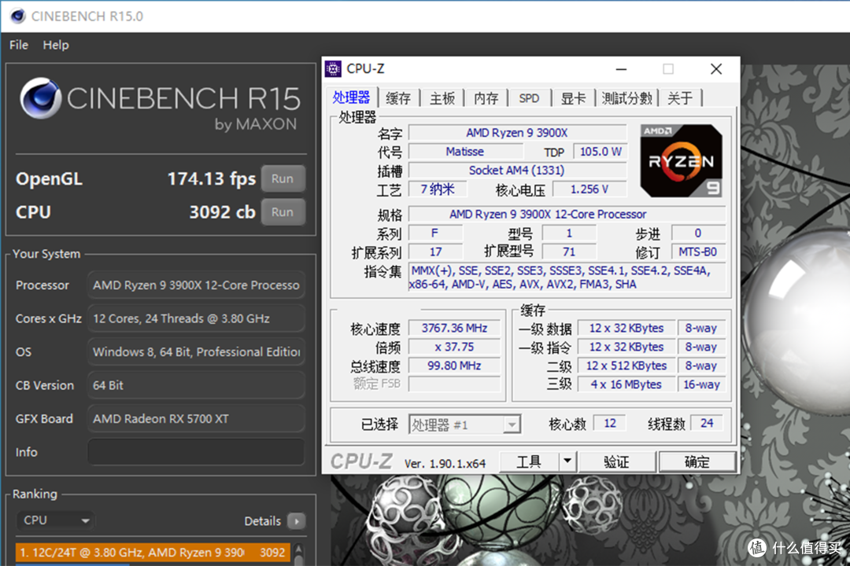Viewport: 850px width, 566px height.
Task: Click the 线程数 value 24
Action: tap(707, 423)
